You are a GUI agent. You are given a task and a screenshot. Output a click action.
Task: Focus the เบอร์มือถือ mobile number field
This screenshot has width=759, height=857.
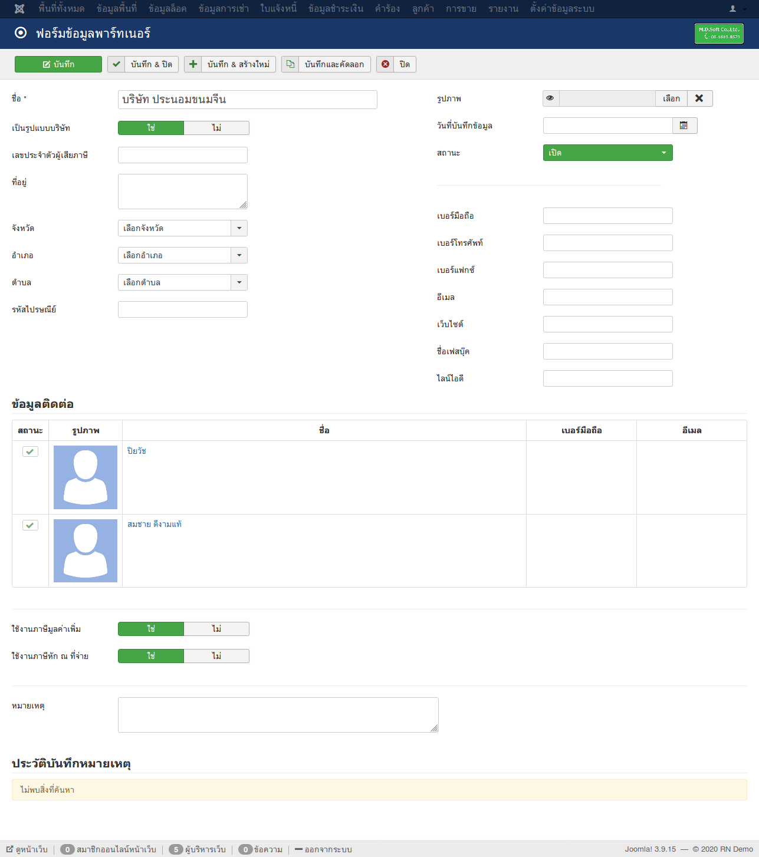608,216
